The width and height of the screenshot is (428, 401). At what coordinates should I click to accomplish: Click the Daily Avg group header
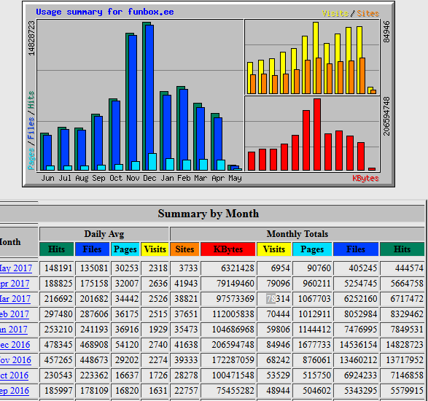click(104, 234)
